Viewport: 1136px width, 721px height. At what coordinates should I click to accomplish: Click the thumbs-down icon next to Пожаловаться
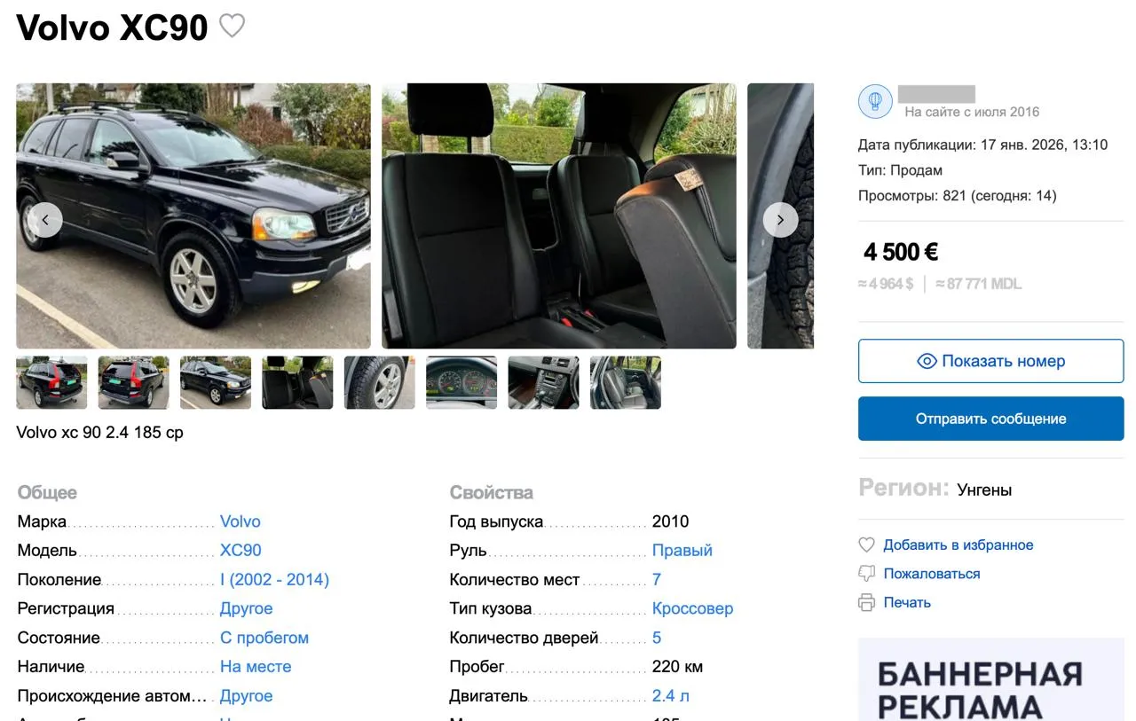tap(867, 574)
